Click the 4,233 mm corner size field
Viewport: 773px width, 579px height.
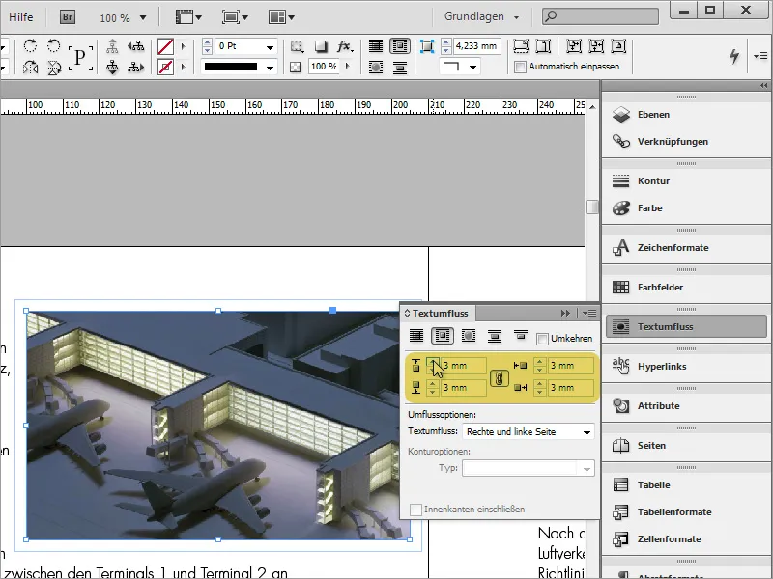476,46
